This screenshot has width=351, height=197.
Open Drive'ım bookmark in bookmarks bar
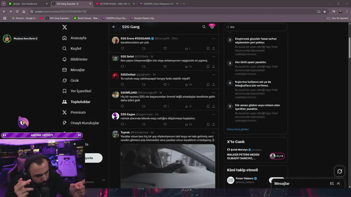[24, 18]
